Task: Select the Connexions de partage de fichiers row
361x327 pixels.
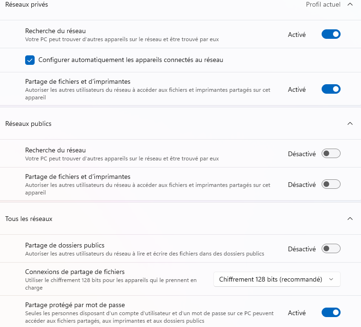Action: (x=180, y=279)
